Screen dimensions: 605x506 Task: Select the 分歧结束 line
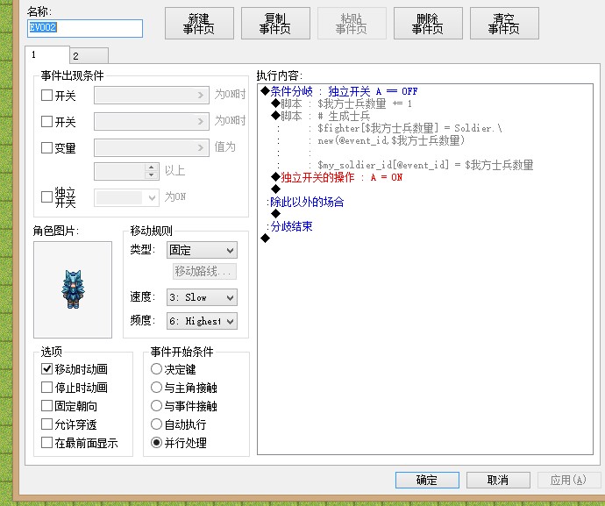(x=291, y=226)
